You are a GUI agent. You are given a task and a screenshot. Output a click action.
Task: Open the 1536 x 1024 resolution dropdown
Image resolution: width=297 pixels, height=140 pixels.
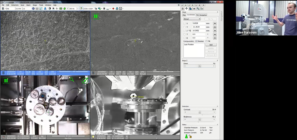pyautogui.click(x=88, y=9)
